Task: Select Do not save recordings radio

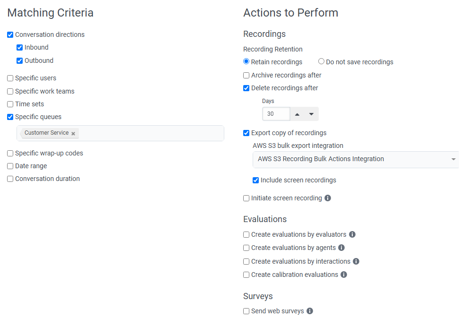Action: point(322,61)
